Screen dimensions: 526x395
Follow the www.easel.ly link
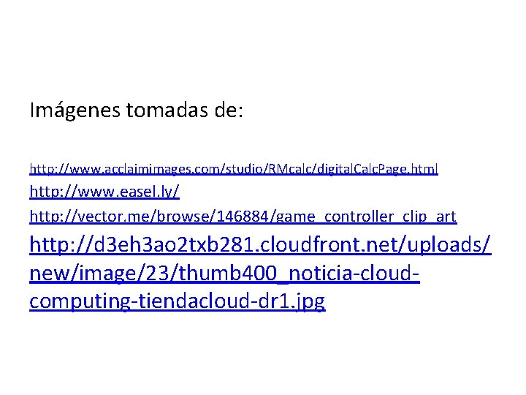click(104, 192)
